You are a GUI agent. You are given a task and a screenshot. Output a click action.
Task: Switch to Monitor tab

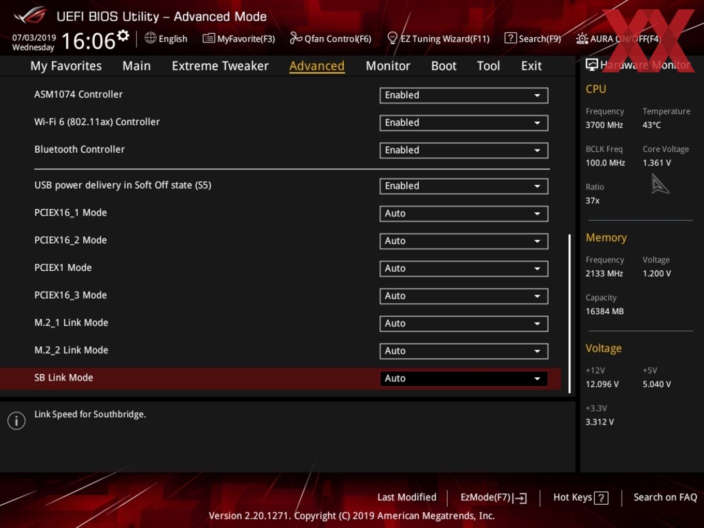[388, 66]
